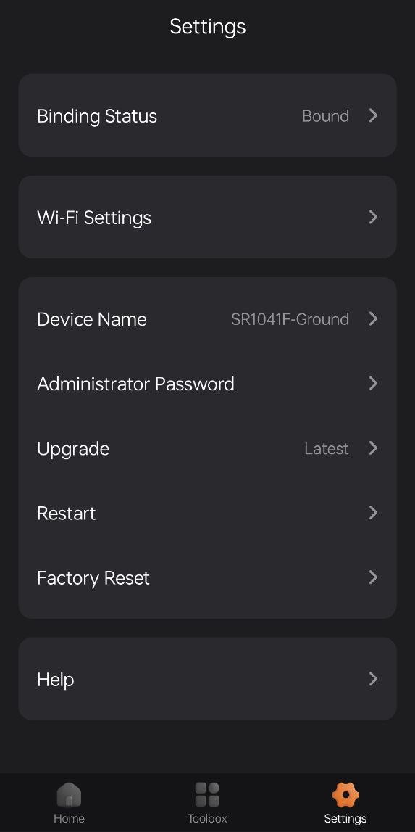Switch to the Toolbox tab label
This screenshot has height=832, width=415.
(x=207, y=818)
